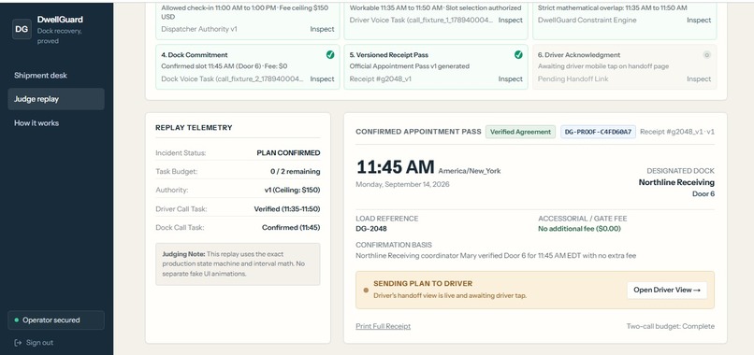Click the Monday, September 14, 2026 date
The height and width of the screenshot is (355, 754).
click(402, 184)
